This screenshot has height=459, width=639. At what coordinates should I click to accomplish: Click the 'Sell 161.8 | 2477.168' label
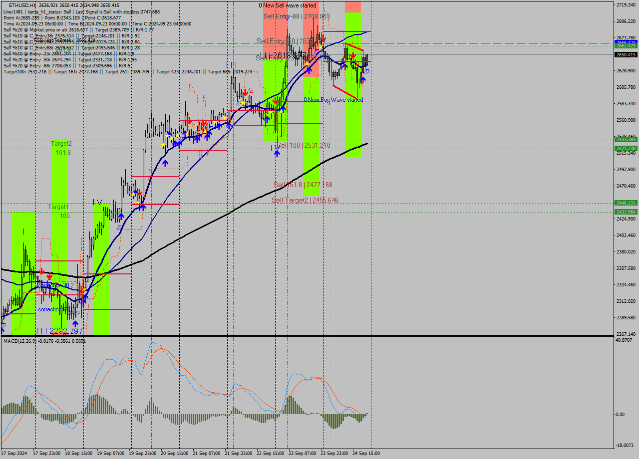303,185
